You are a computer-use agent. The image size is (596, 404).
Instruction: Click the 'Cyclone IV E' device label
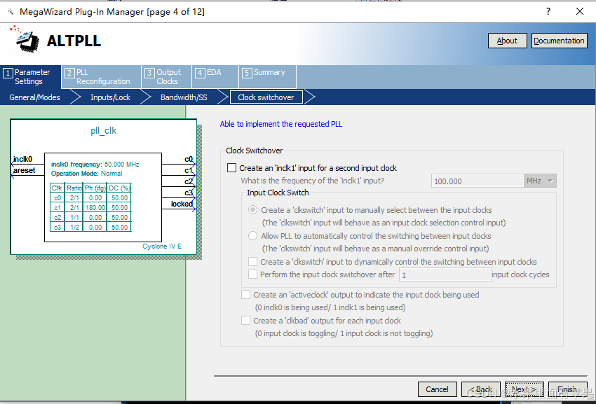pyautogui.click(x=162, y=246)
